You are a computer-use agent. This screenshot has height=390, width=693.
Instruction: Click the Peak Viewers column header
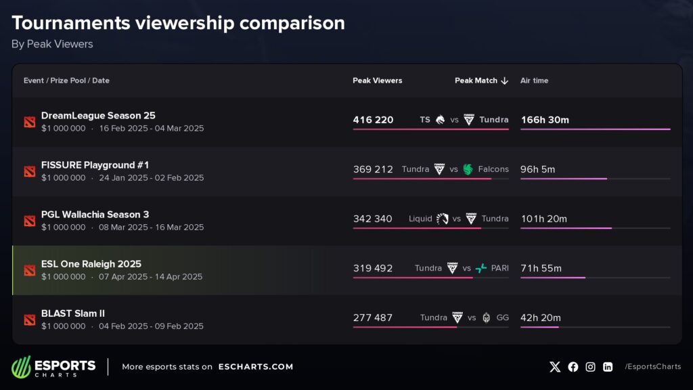click(378, 81)
